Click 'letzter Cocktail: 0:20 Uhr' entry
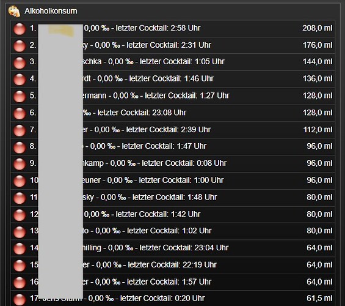 tap(162, 298)
